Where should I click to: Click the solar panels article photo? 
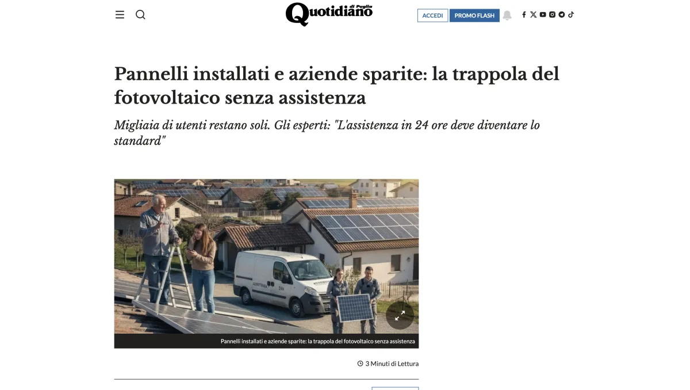click(x=266, y=257)
